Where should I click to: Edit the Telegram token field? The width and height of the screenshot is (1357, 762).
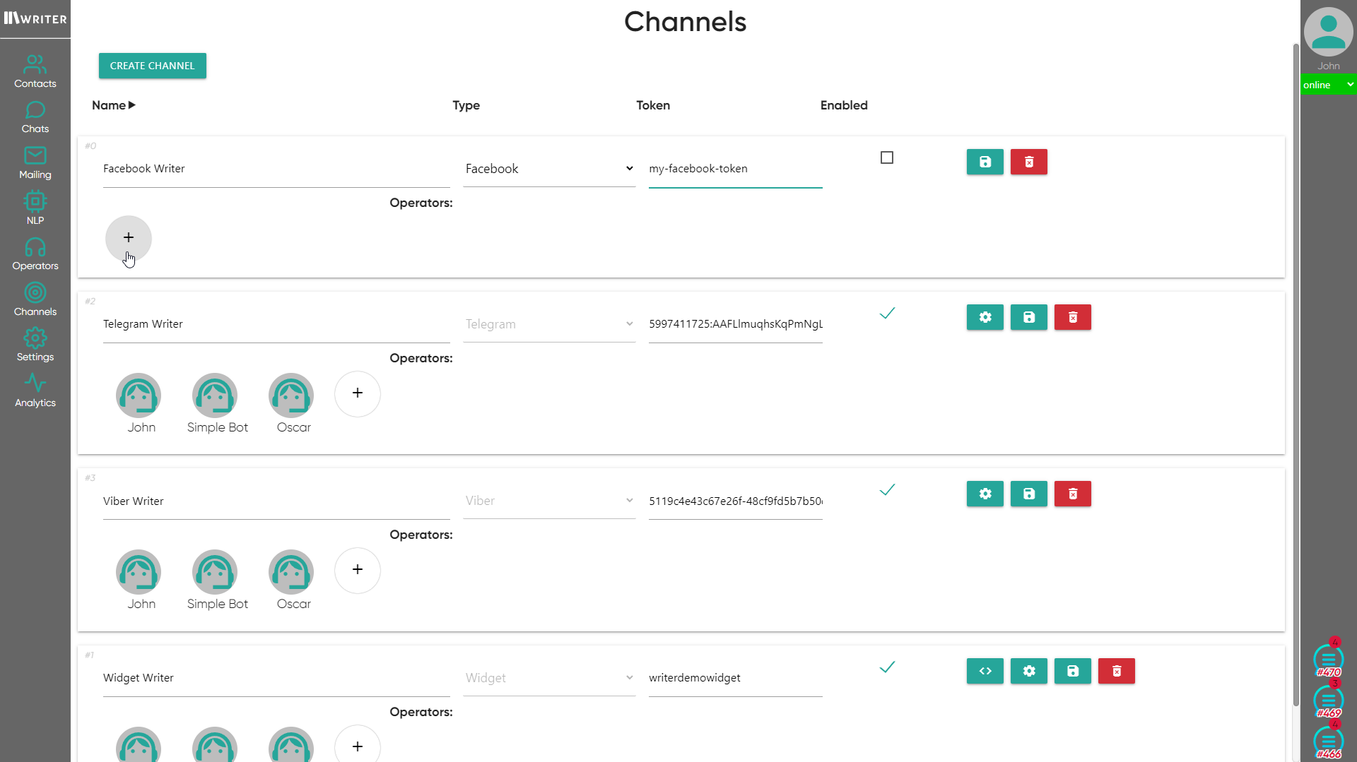pos(736,325)
